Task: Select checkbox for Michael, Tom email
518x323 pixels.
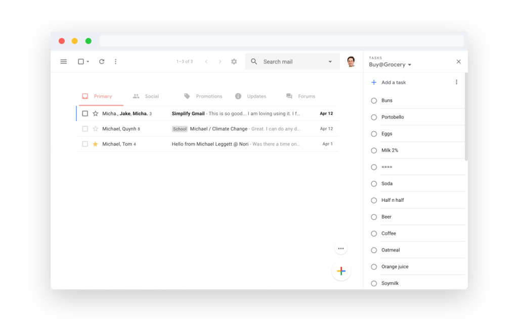Action: pos(85,144)
